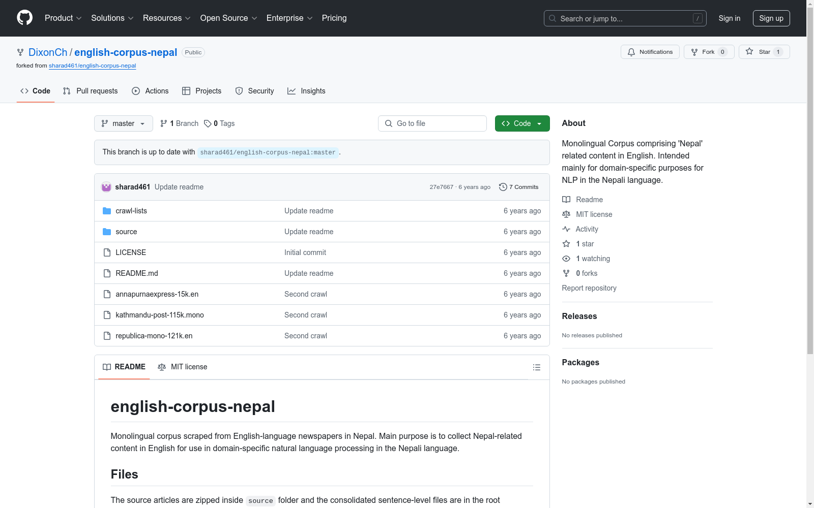Switch to the MIT license tab
Screen dimensions: 814x508
click(183, 367)
